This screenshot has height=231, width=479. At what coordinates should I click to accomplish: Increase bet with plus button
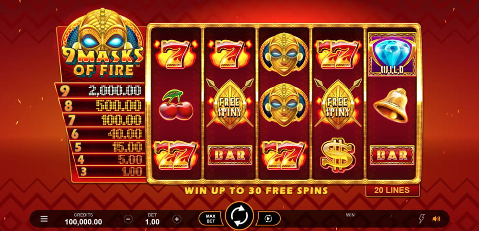click(x=177, y=219)
